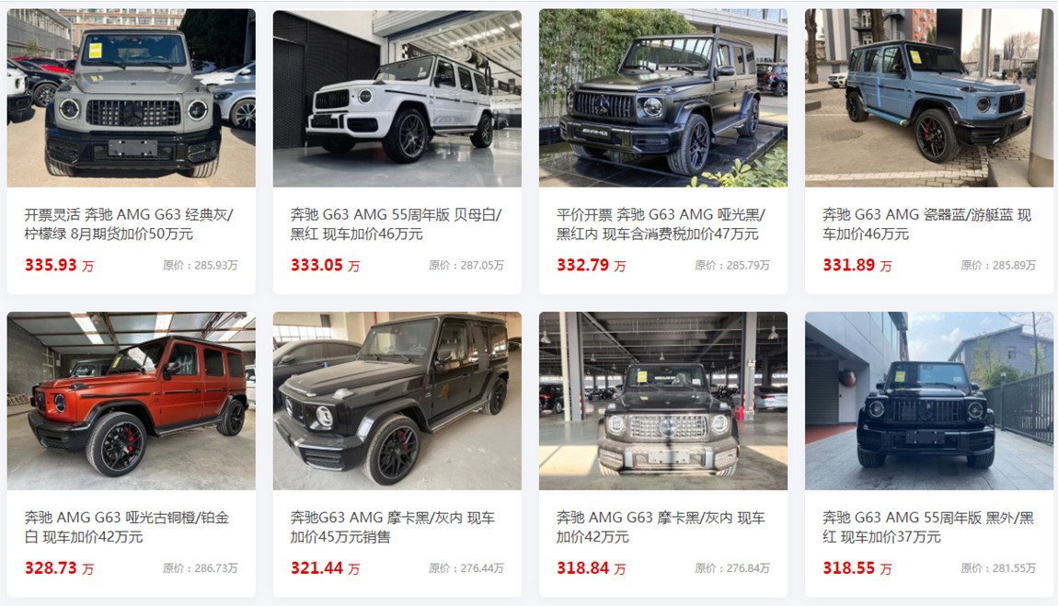This screenshot has width=1058, height=606.
Task: Open the porcelain blue G63 car photo
Action: coord(928,97)
